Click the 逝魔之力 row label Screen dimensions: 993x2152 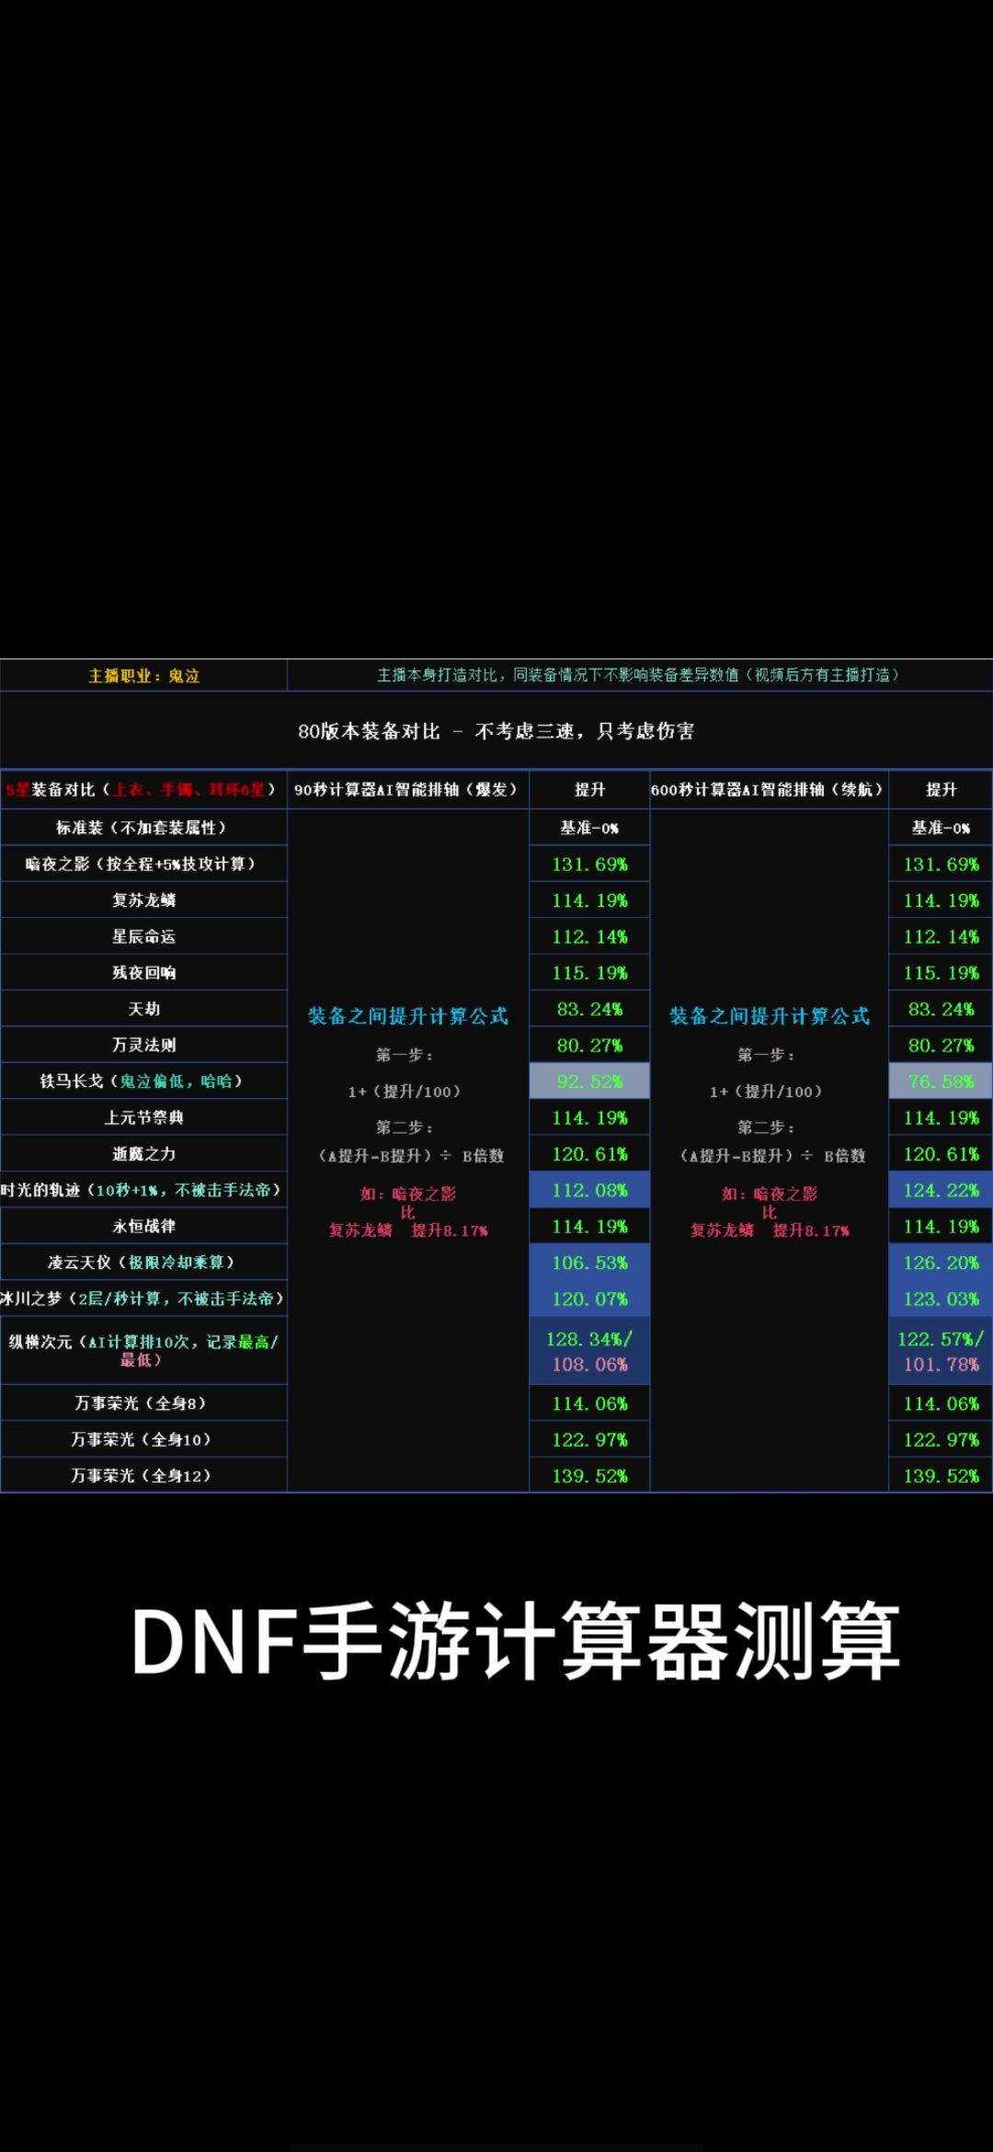(143, 1153)
